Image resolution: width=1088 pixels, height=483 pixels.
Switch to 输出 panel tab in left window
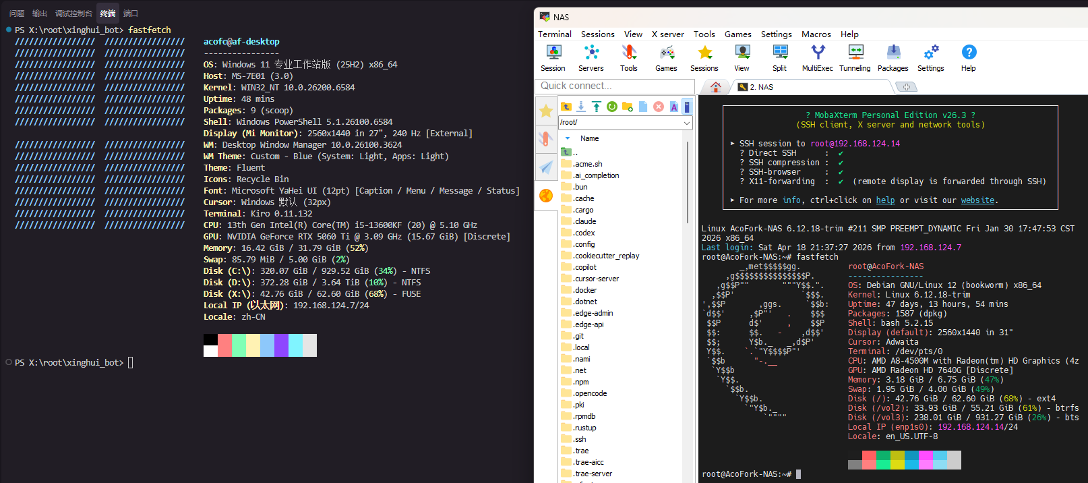click(40, 13)
